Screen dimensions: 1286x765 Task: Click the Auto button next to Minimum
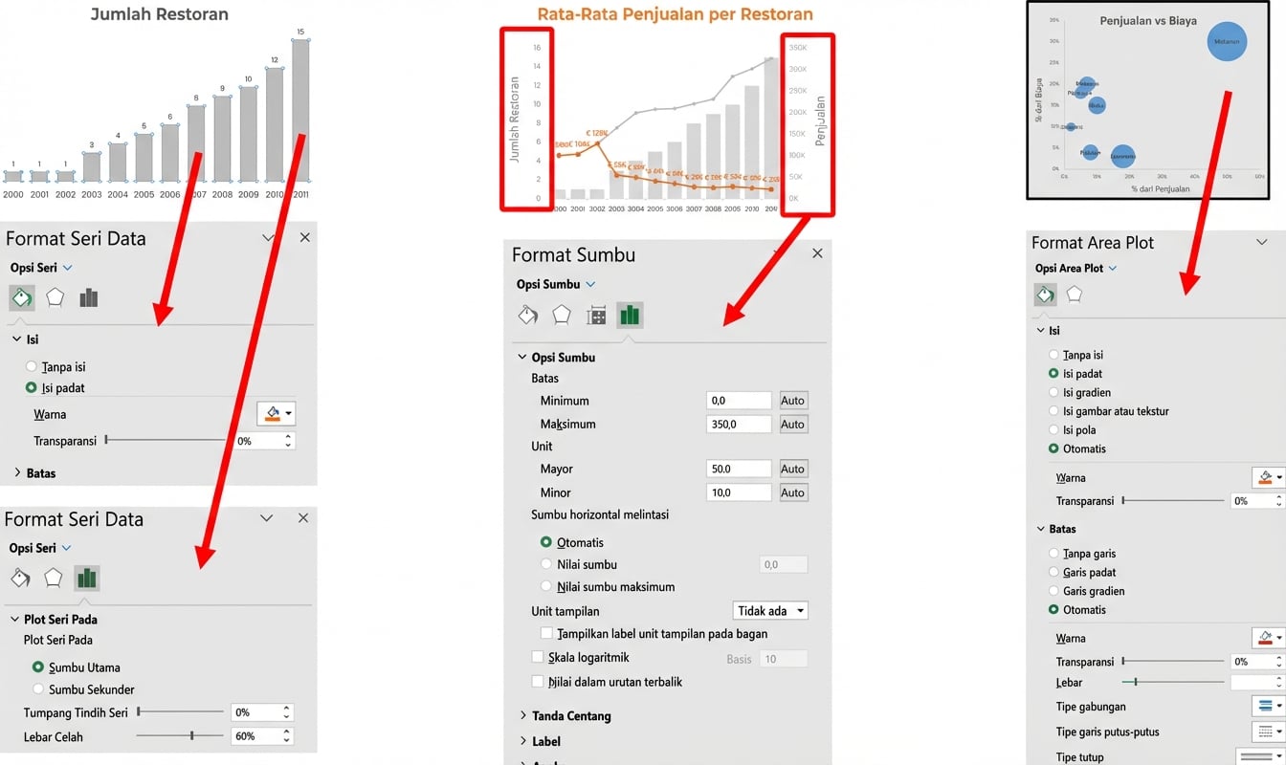792,401
